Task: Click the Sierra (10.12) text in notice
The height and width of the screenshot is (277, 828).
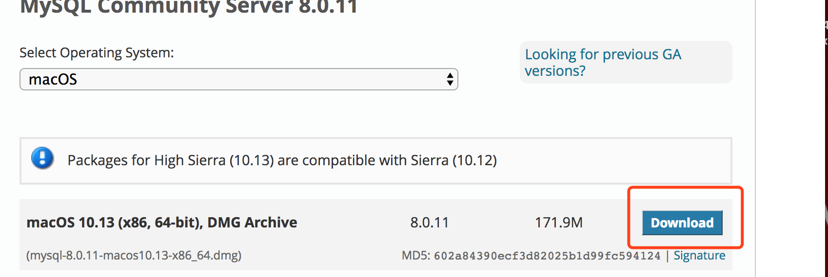Action: pyautogui.click(x=453, y=160)
